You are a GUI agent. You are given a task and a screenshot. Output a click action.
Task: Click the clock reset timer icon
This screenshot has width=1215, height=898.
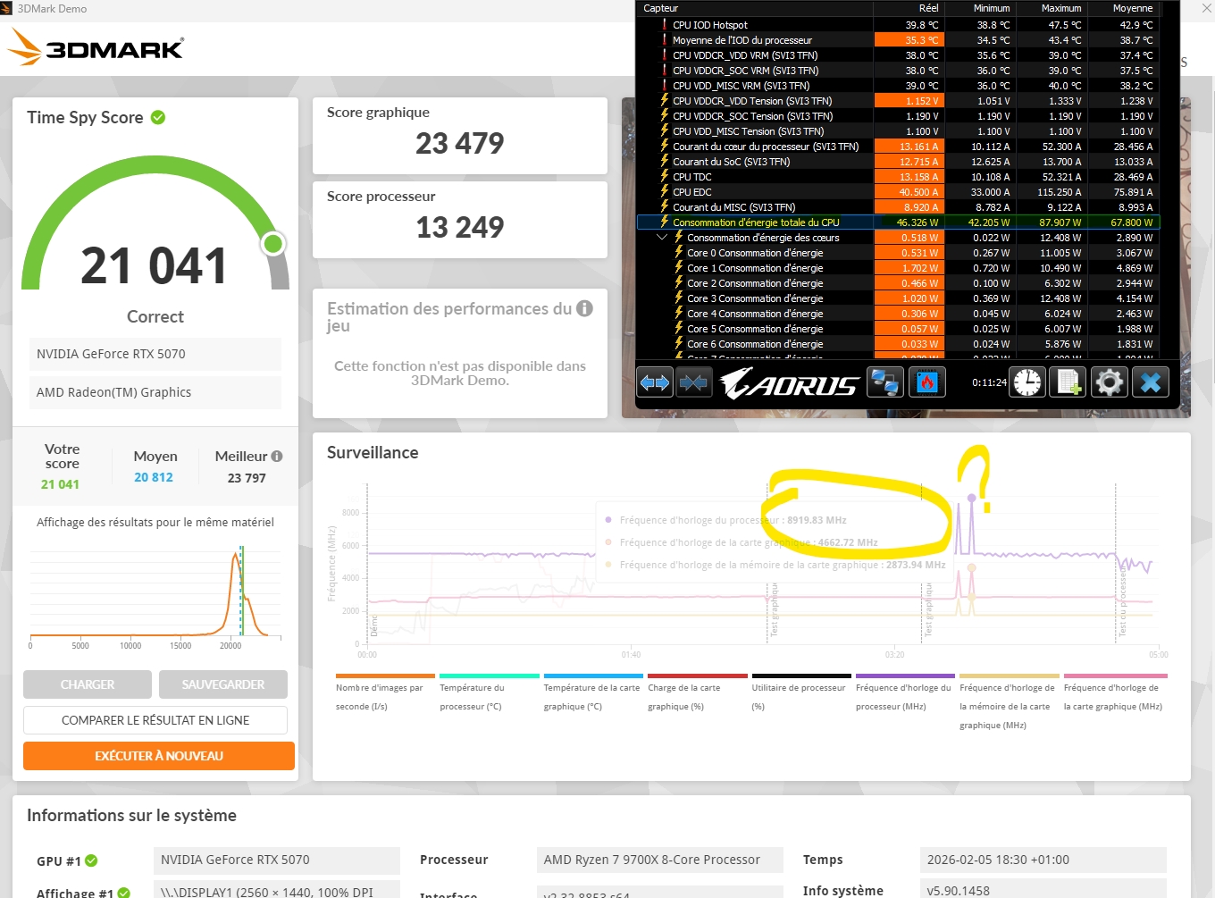(1027, 383)
